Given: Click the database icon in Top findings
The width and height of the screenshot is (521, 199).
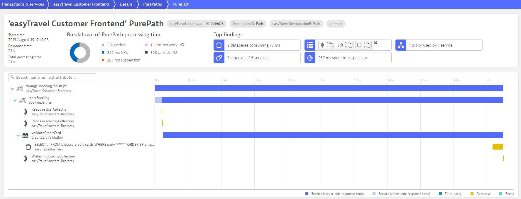Looking at the screenshot, I should click(x=219, y=45).
